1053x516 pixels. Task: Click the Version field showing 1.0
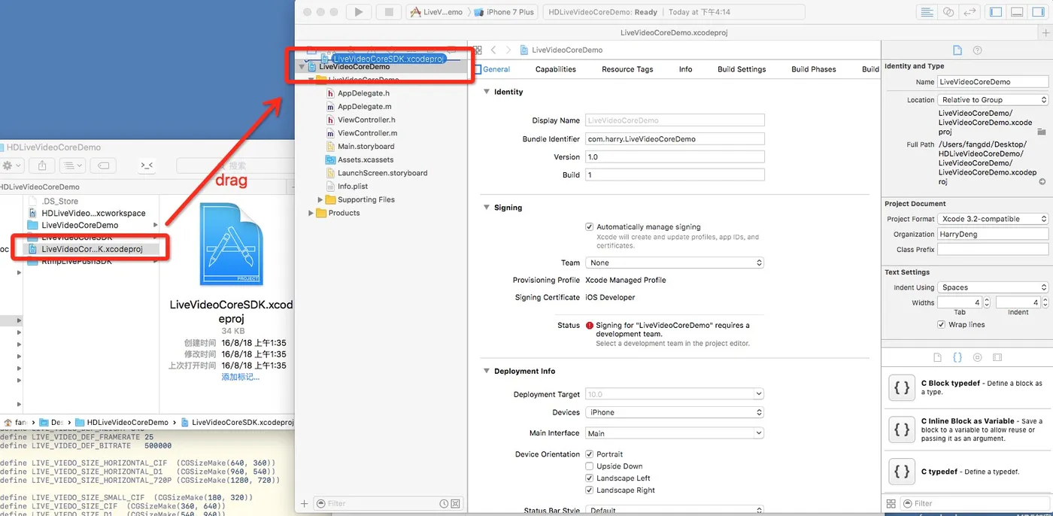675,156
